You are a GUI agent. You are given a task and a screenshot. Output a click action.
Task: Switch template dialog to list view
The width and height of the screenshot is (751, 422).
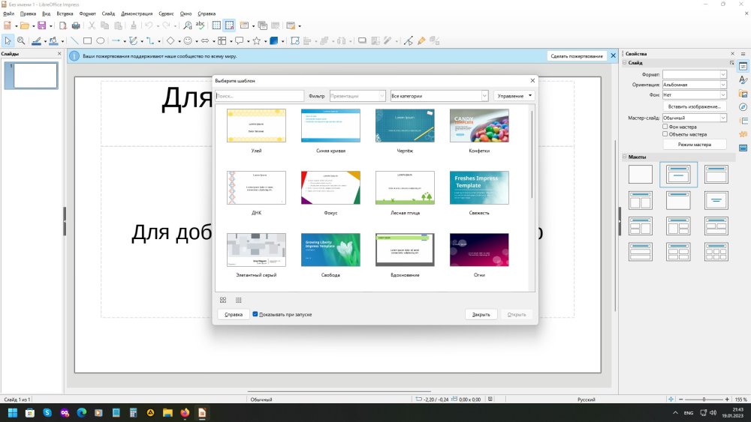(238, 300)
